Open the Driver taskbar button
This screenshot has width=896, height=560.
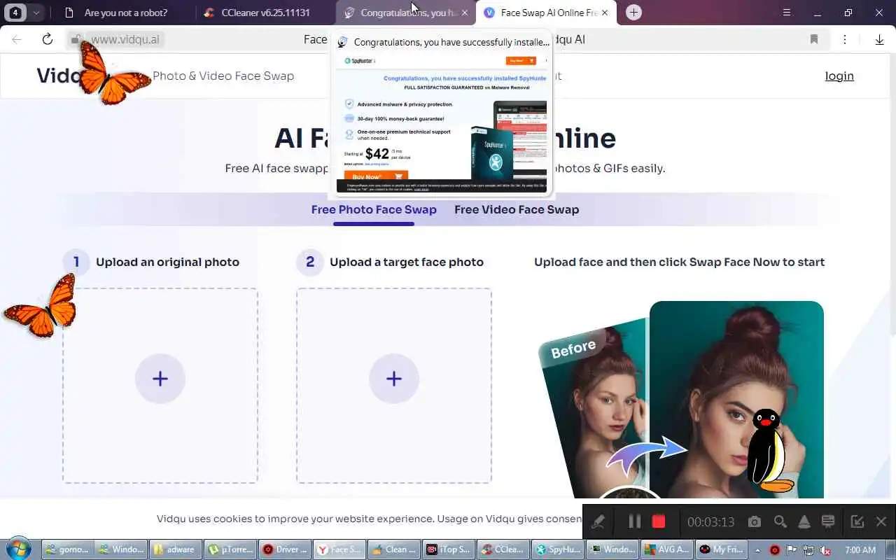(x=283, y=549)
